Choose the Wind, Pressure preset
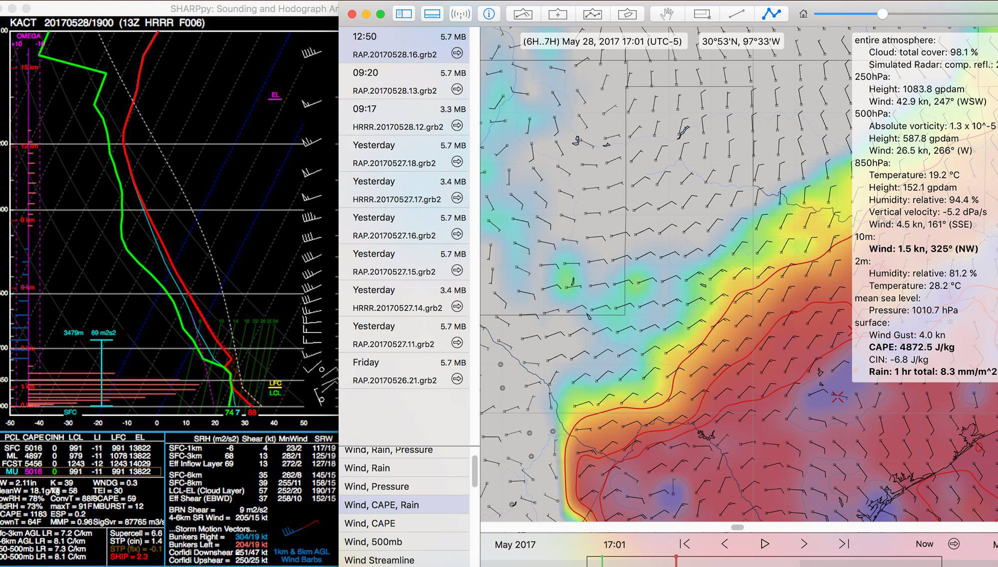 [x=404, y=486]
